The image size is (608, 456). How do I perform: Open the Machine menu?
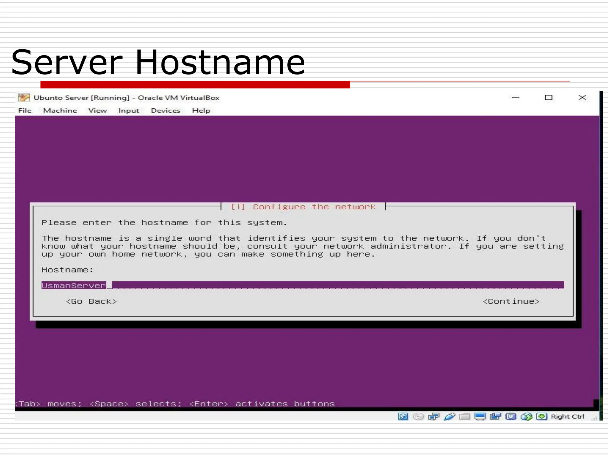[60, 110]
